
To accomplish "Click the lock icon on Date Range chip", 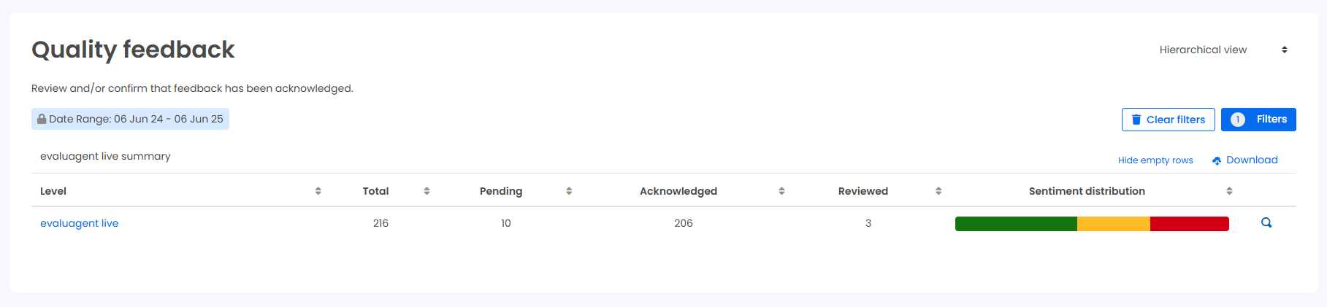I will pos(42,119).
